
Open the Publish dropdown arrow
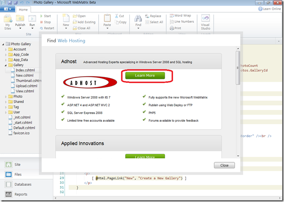point(20,28)
